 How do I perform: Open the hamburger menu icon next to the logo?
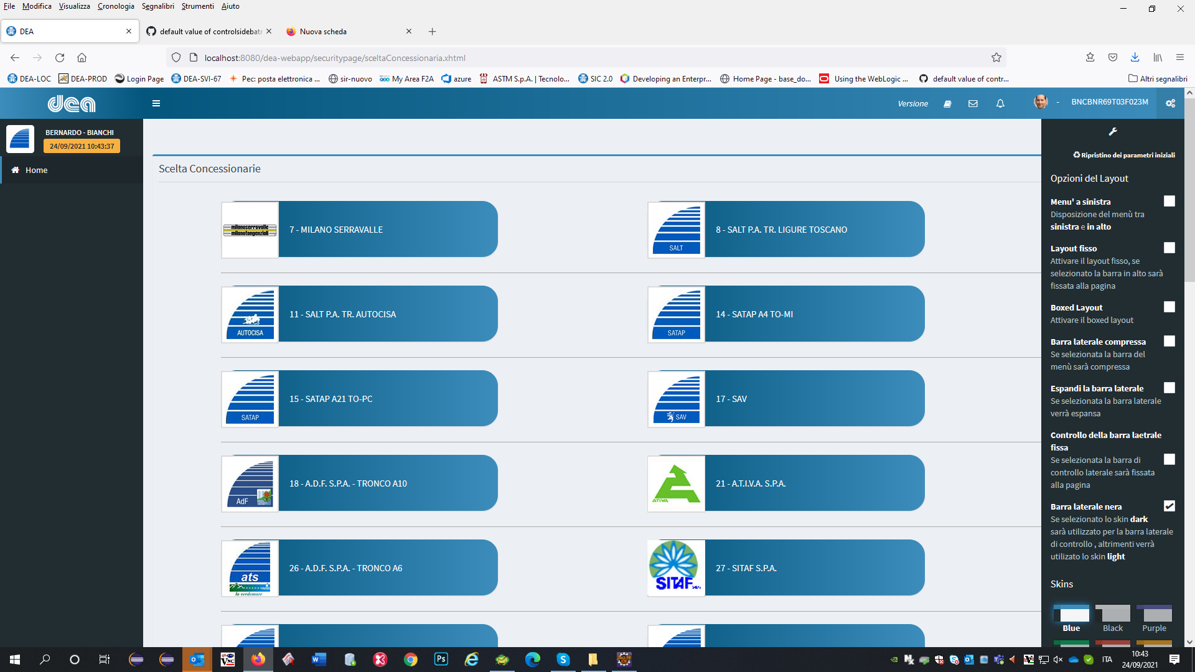point(156,103)
